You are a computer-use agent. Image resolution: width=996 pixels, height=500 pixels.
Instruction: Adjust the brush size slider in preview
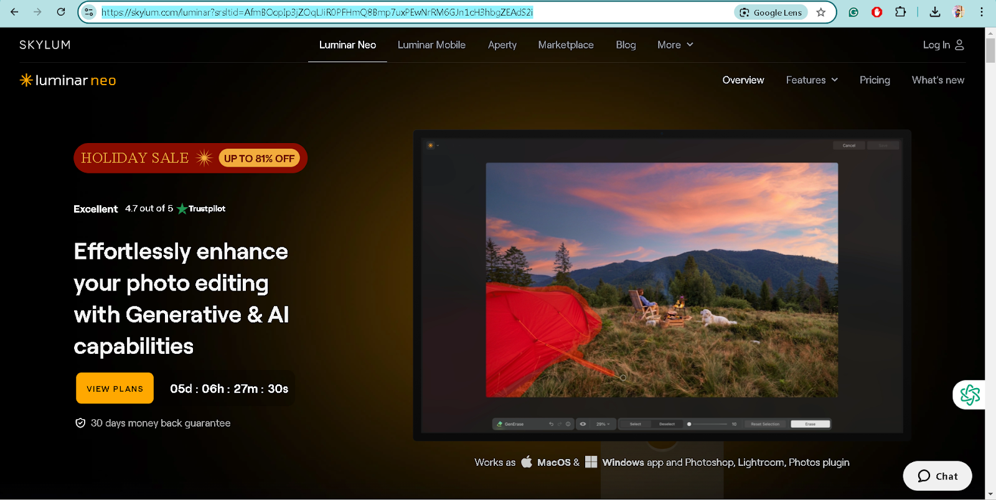coord(707,424)
